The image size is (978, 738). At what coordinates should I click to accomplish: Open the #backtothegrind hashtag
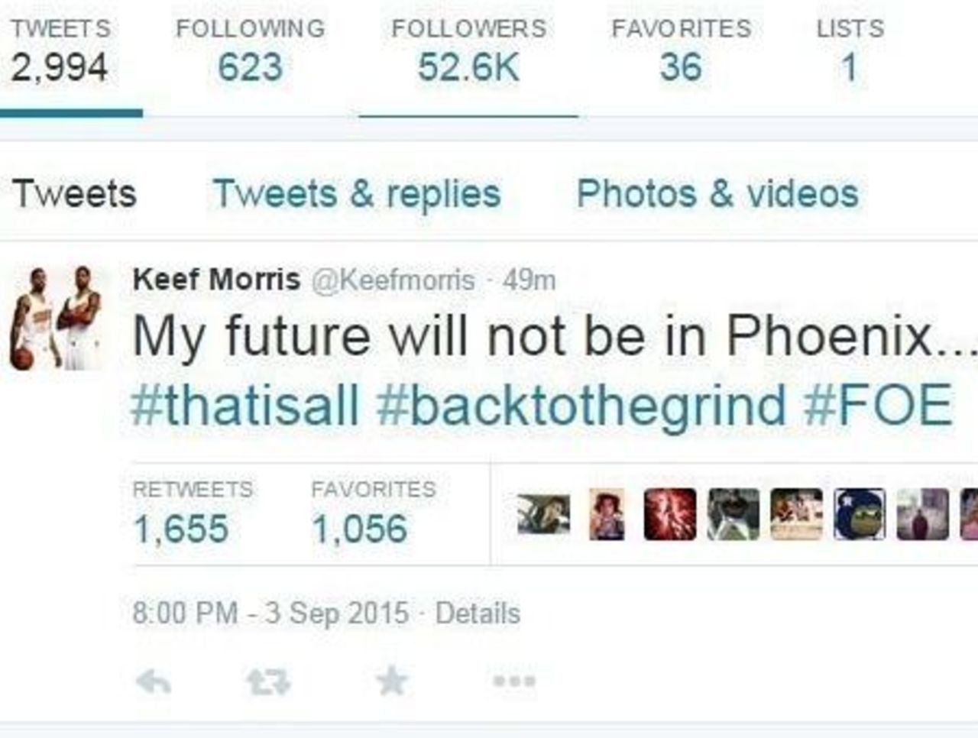click(581, 405)
